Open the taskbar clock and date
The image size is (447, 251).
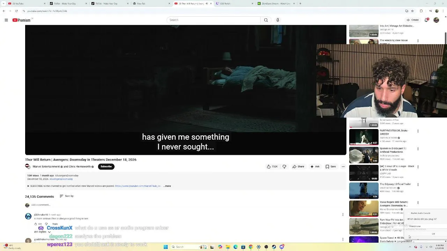click(x=440, y=246)
